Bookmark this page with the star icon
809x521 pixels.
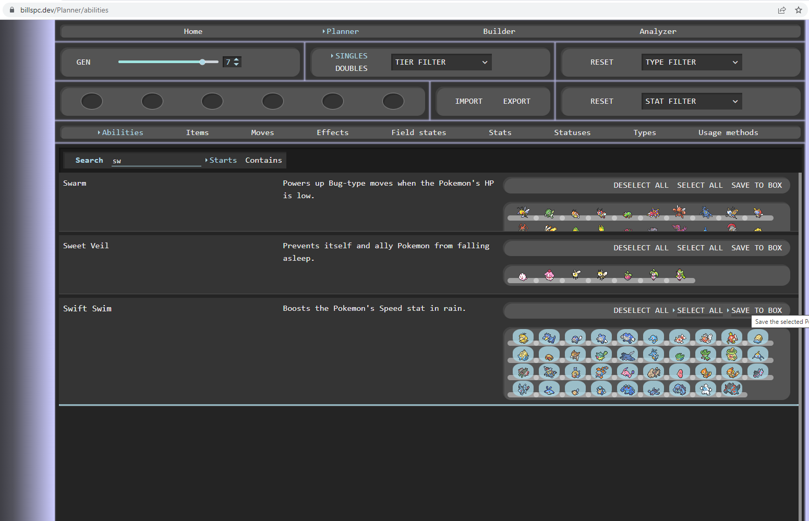[x=798, y=10]
